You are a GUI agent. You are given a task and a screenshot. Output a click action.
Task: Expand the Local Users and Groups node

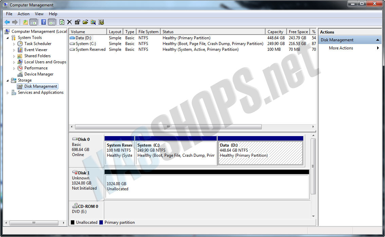click(x=14, y=62)
